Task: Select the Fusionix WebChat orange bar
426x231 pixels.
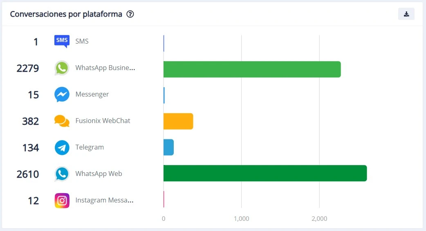Action: [x=178, y=121]
